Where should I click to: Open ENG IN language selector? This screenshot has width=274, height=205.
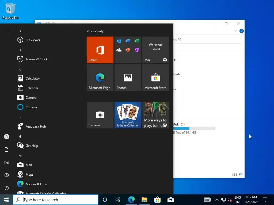click(238, 200)
